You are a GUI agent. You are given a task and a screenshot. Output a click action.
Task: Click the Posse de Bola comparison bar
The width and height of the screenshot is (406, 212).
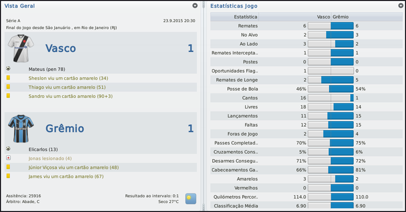pyautogui.click(x=330, y=89)
